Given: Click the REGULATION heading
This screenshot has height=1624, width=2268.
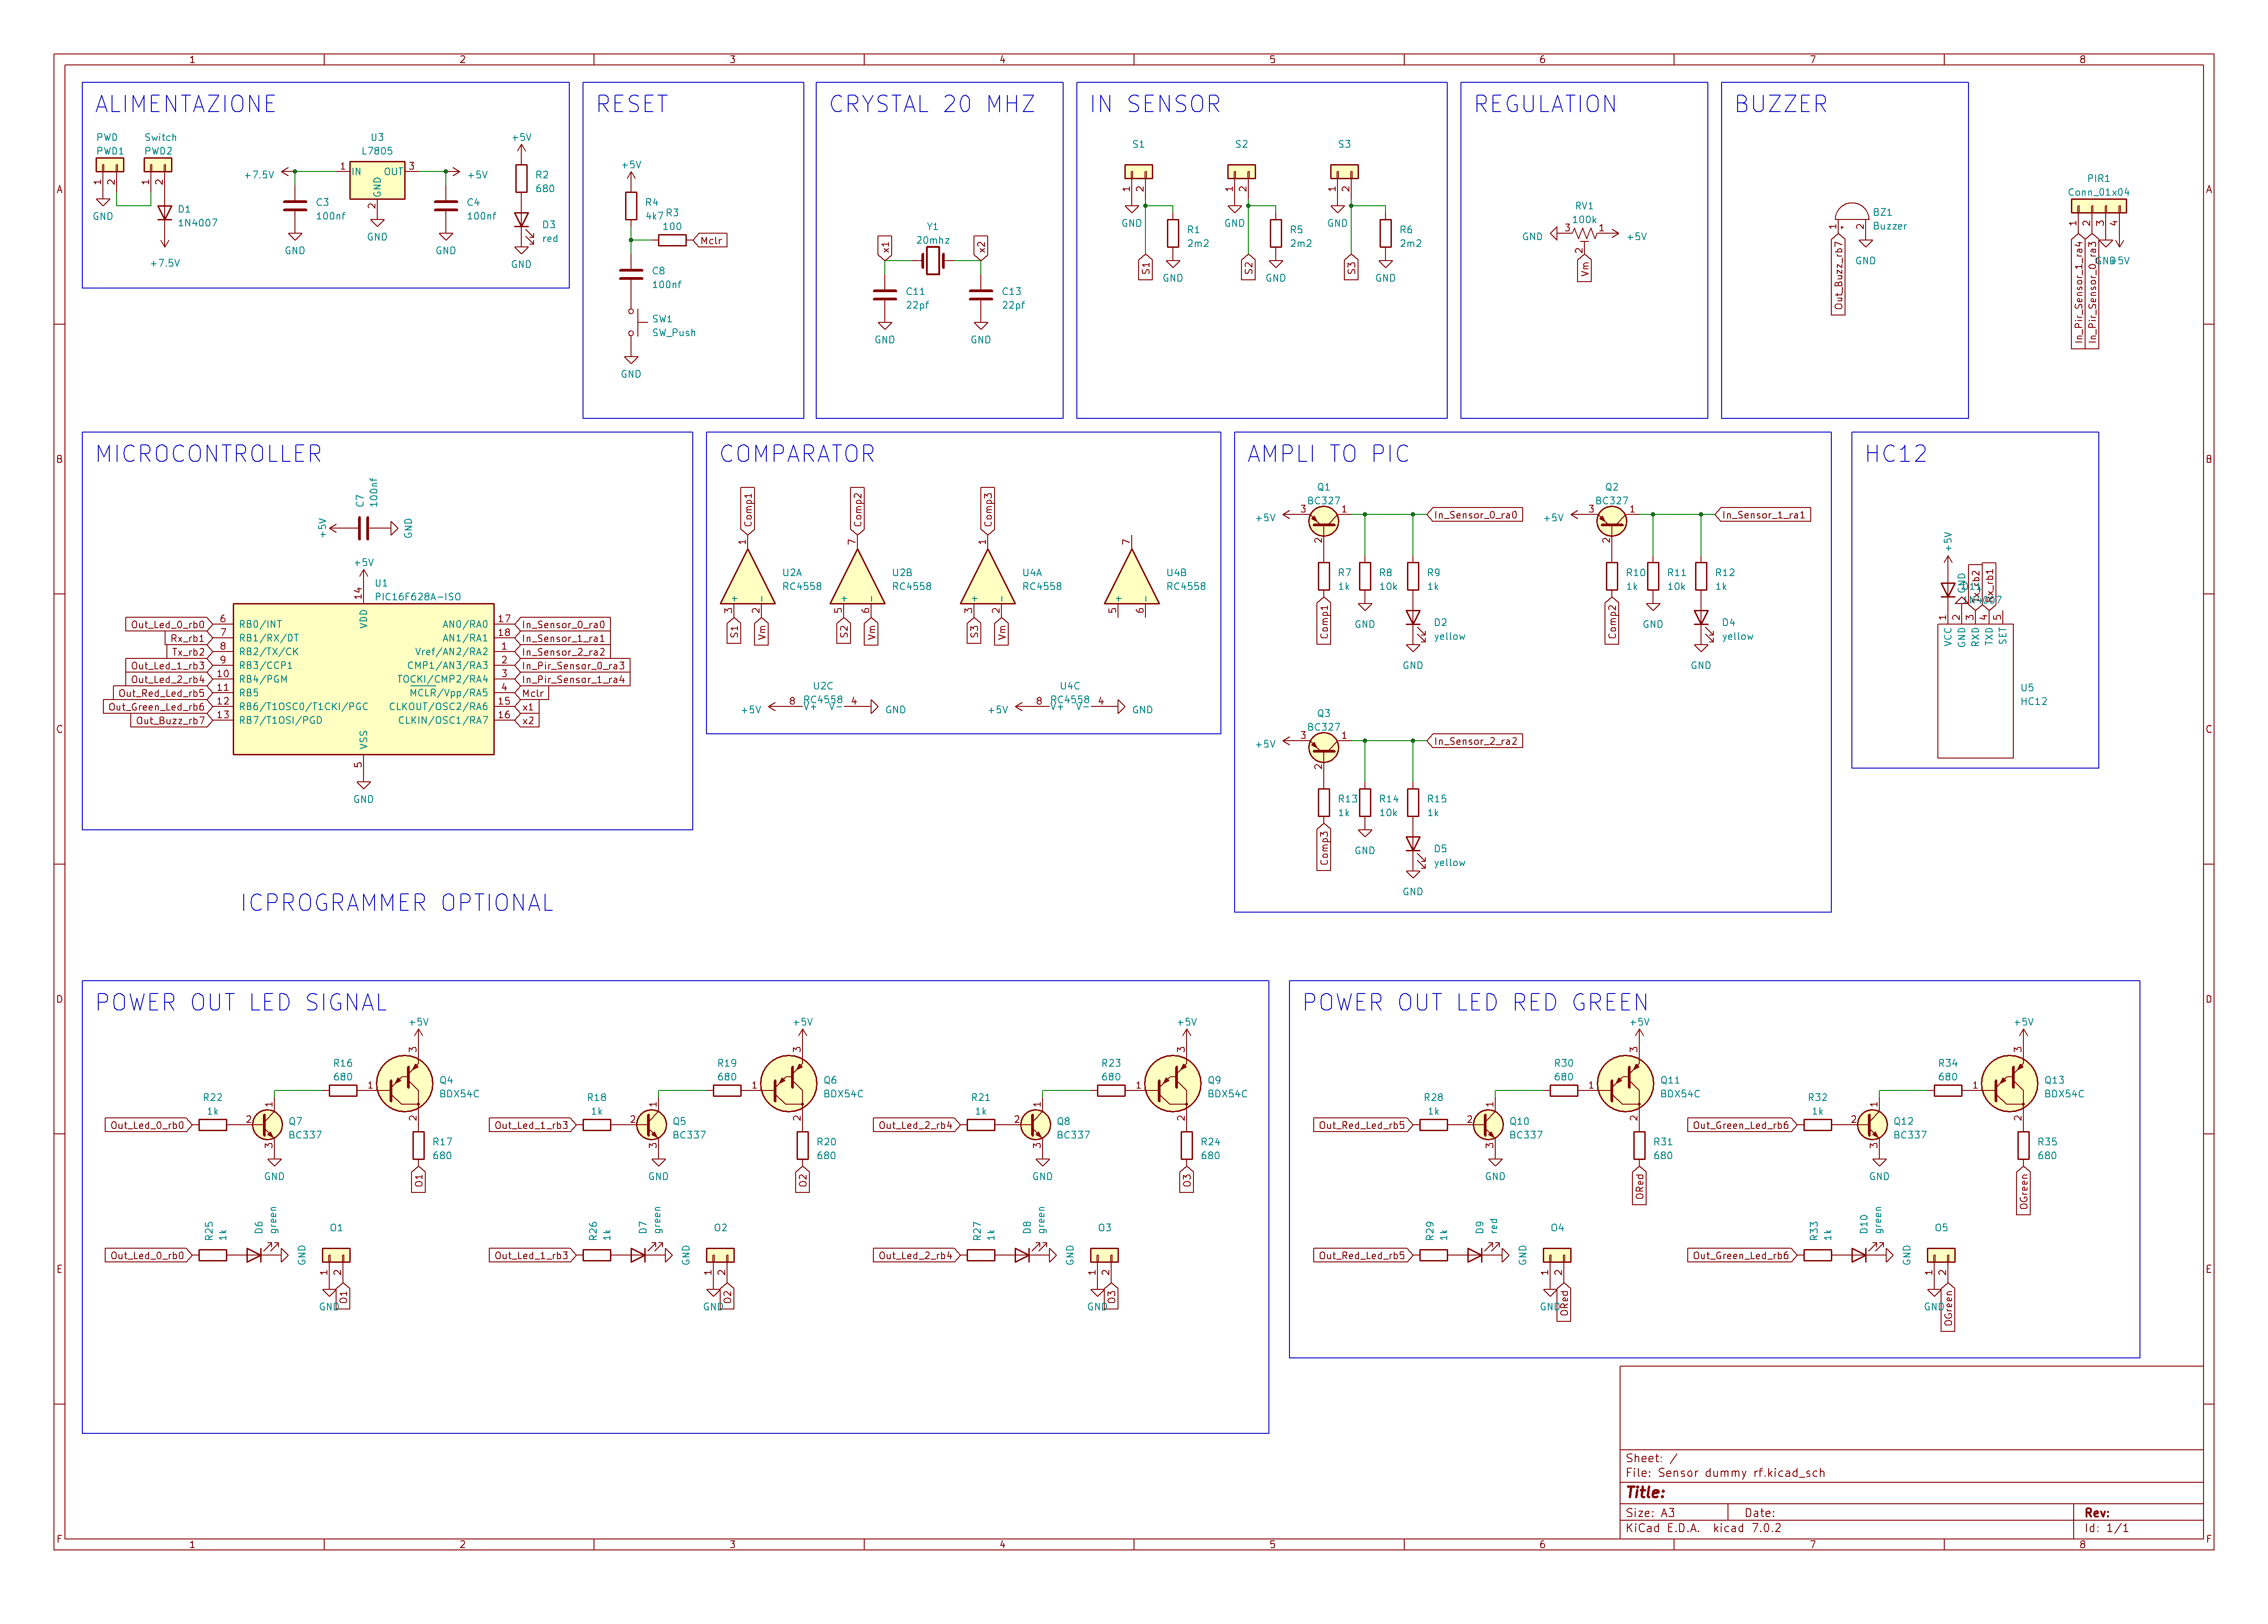Looking at the screenshot, I should [x=1546, y=104].
